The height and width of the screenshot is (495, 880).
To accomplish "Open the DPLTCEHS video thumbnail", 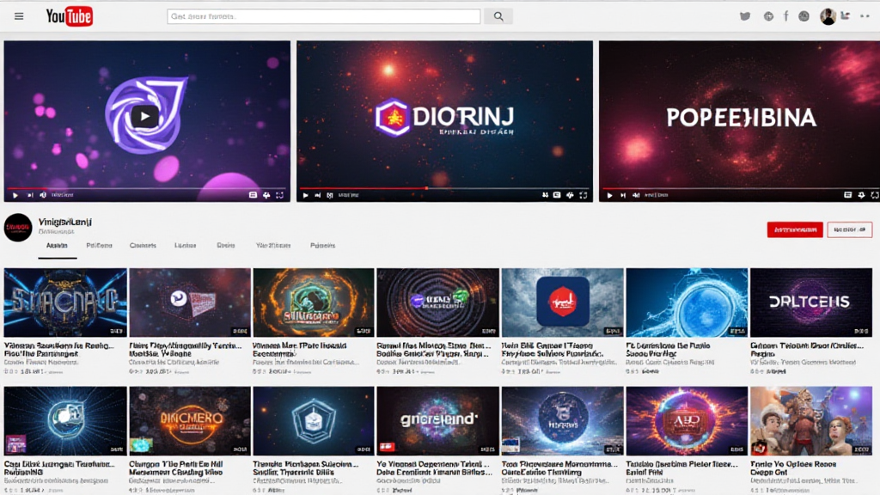I will [x=810, y=302].
